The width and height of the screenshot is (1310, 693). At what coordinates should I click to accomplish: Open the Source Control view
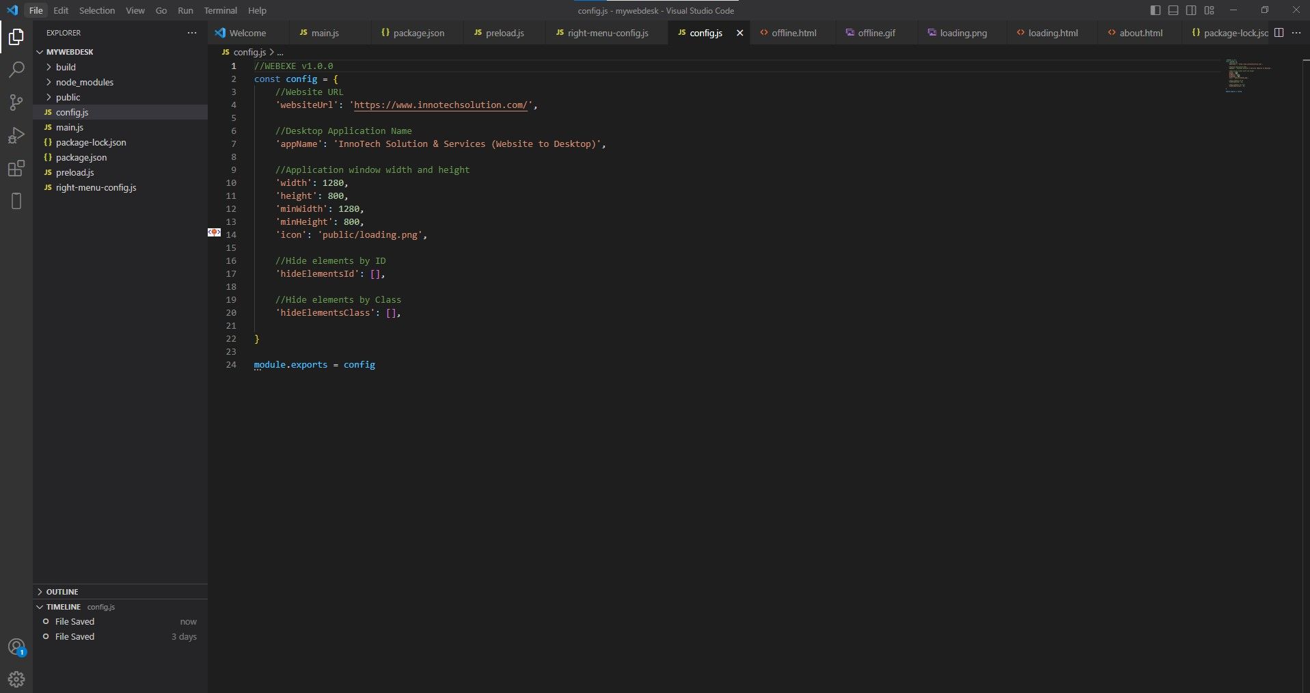pos(16,103)
